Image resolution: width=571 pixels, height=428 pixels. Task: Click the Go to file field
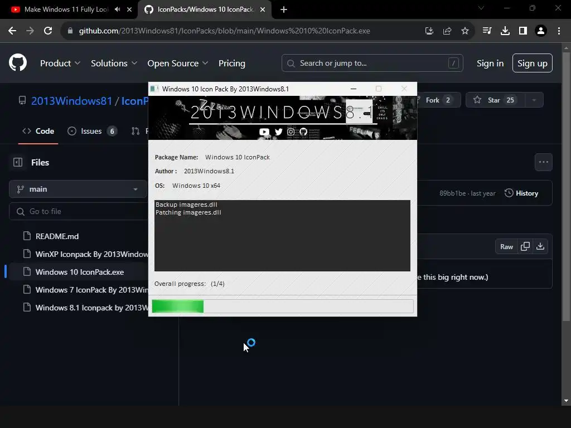[78, 211]
